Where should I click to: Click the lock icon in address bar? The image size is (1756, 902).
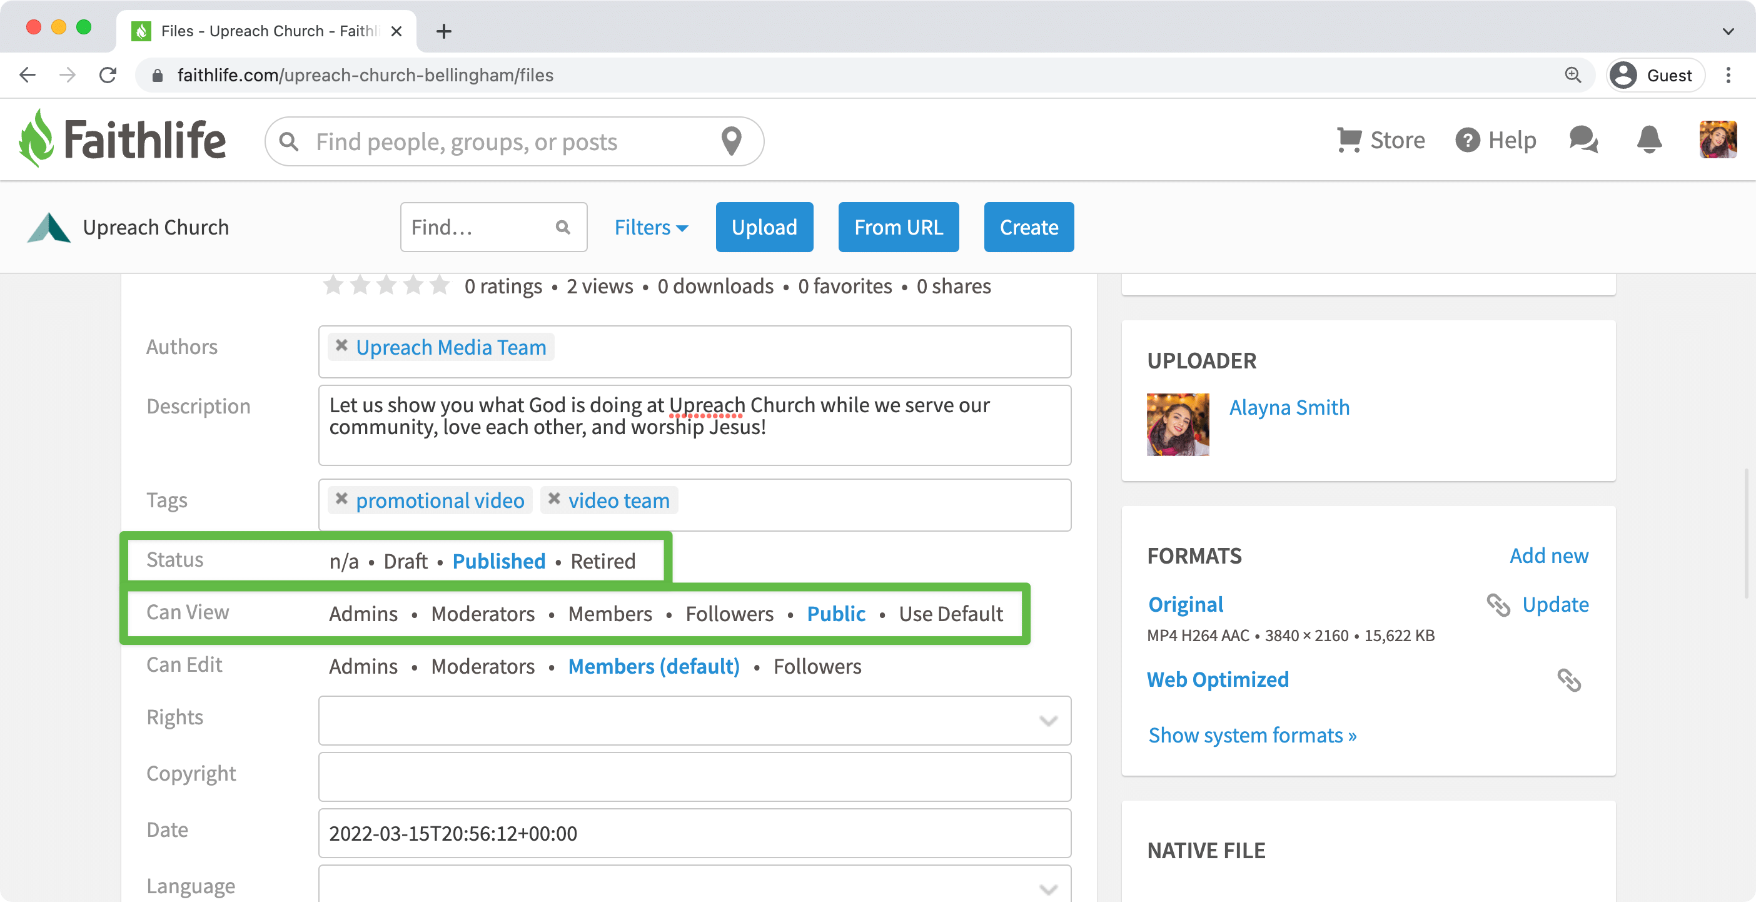pos(158,75)
